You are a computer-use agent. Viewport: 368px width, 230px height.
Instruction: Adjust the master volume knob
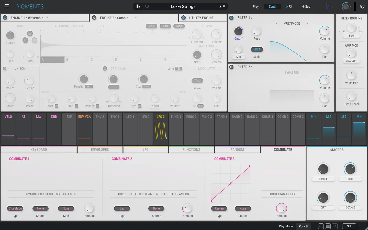click(x=346, y=6)
